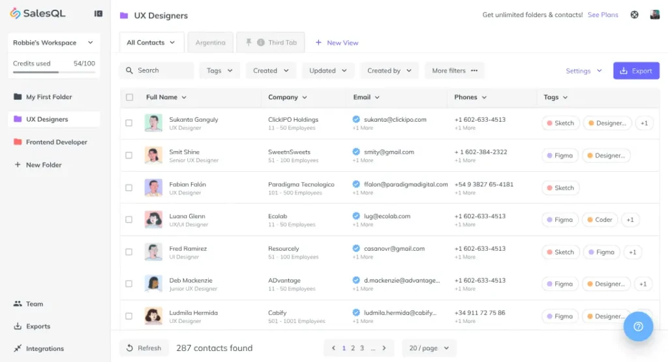
Task: Open the UX Designers folder in sidebar
Action: 53,119
